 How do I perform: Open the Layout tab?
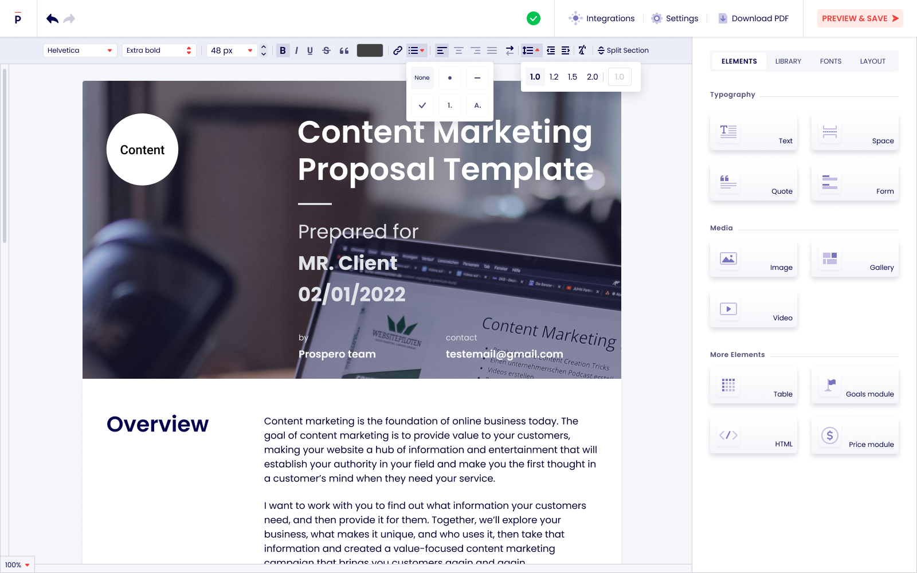coord(872,61)
